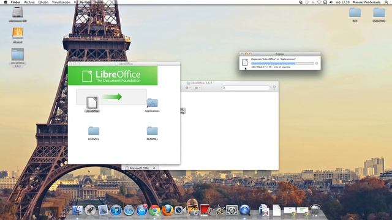Open QuickTime Player from the Dock
This screenshot has width=392, height=220.
click(245, 210)
